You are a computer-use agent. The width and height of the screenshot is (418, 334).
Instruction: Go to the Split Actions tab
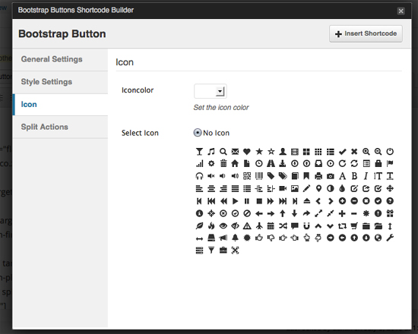tap(60, 127)
